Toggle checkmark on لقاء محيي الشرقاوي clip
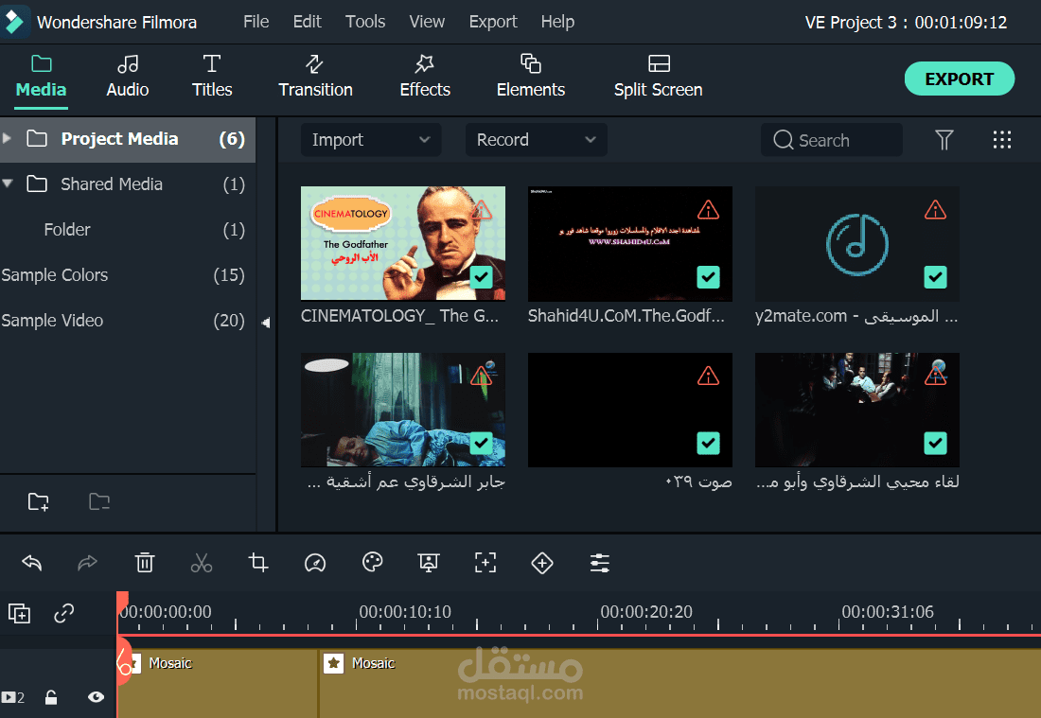The width and height of the screenshot is (1041, 718). pos(935,443)
